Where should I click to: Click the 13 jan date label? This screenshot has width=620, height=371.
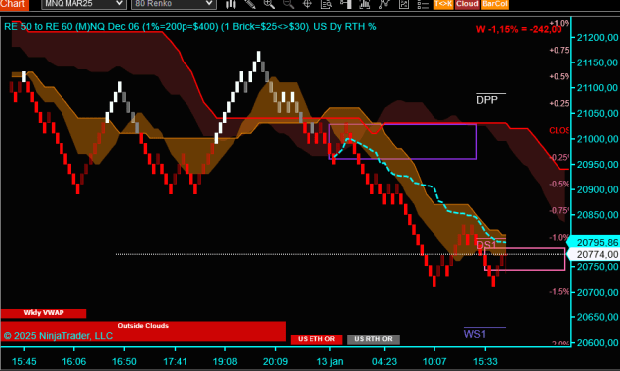330,361
